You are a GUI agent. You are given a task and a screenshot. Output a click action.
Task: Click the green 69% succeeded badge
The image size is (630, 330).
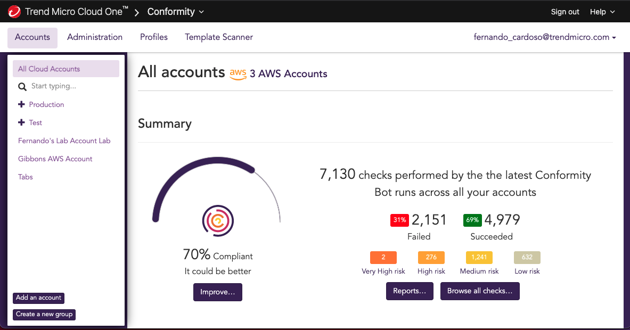[472, 220]
